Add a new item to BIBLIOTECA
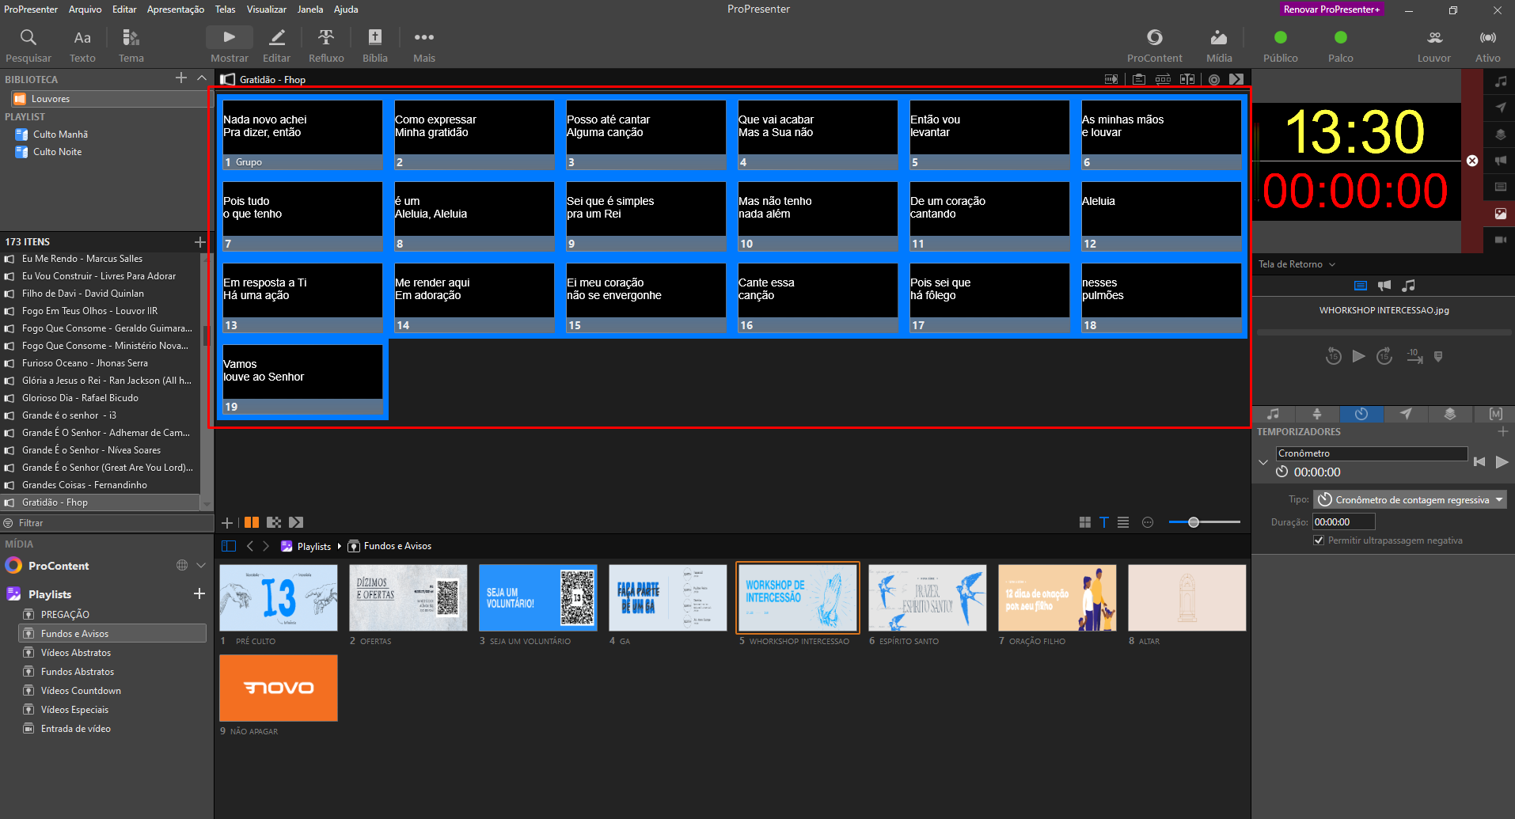 181,78
